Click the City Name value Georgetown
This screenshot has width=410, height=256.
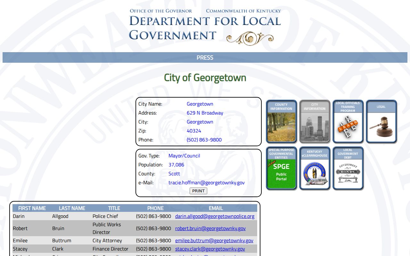click(x=200, y=104)
